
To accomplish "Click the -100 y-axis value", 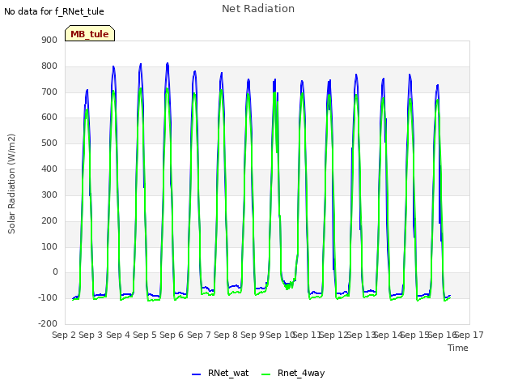I will tap(48, 297).
